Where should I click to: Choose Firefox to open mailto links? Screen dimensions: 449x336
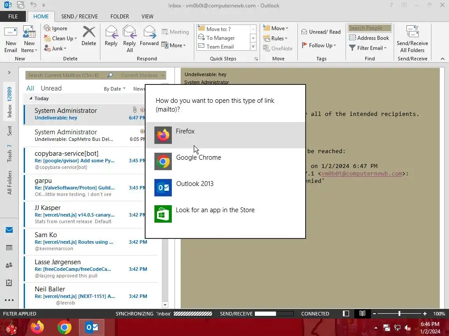(x=225, y=135)
